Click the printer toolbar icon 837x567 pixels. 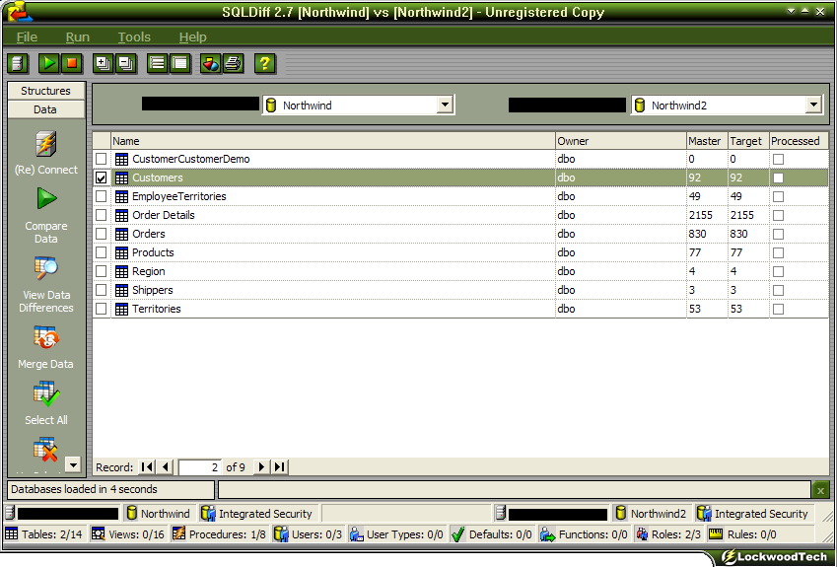point(234,63)
